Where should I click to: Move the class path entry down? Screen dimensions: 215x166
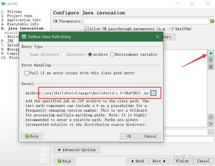(x=211, y=124)
